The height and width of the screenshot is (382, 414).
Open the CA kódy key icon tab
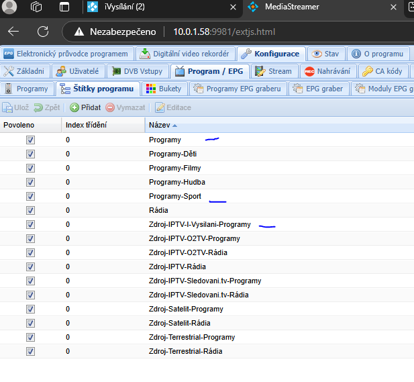click(x=367, y=71)
